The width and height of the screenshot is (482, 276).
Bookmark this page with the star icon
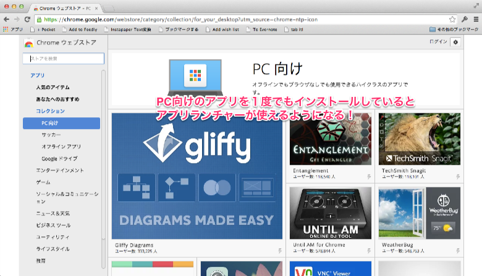click(452, 19)
